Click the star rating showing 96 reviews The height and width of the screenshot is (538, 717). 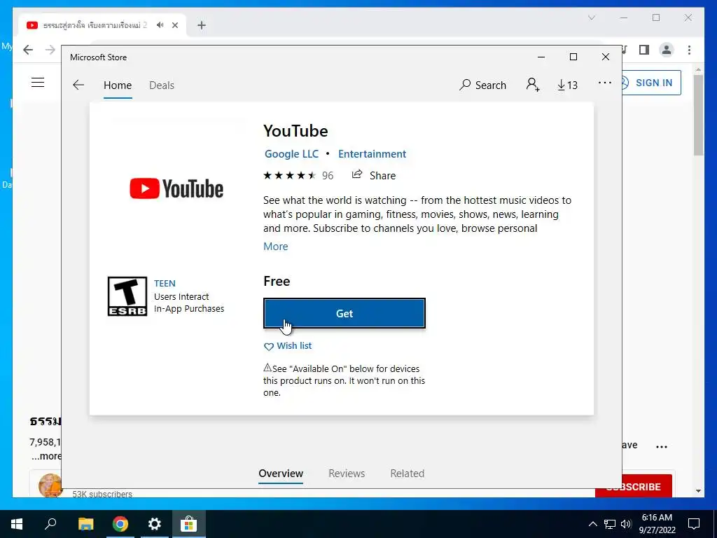(x=298, y=175)
